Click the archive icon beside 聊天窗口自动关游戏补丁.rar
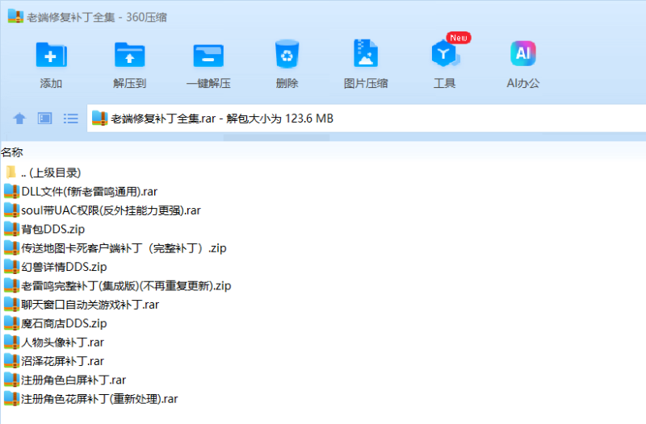The image size is (646, 424). tap(11, 305)
